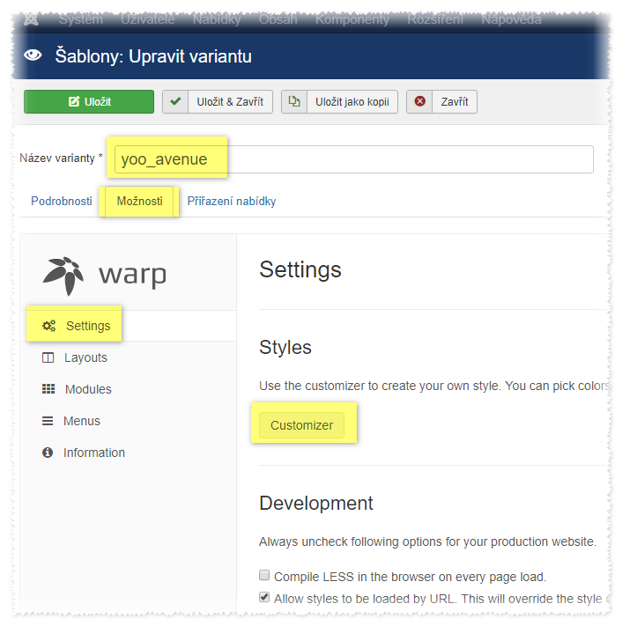Open the Systém menu
The height and width of the screenshot is (626, 622).
point(81,19)
